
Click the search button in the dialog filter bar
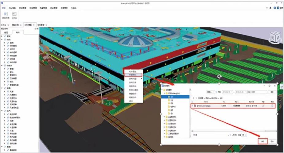(272, 92)
